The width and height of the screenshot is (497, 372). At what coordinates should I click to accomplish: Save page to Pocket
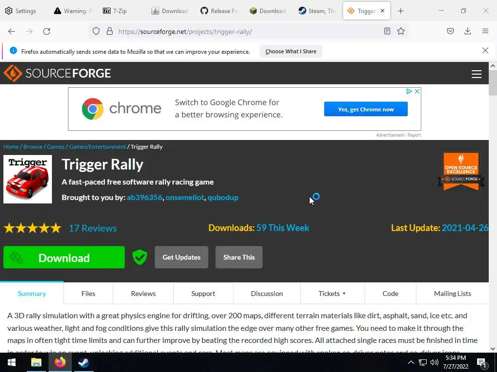click(x=450, y=31)
